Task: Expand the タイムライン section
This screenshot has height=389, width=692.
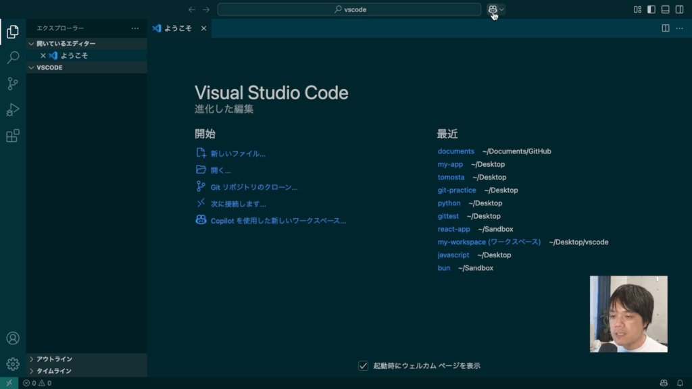Action: pos(54,371)
